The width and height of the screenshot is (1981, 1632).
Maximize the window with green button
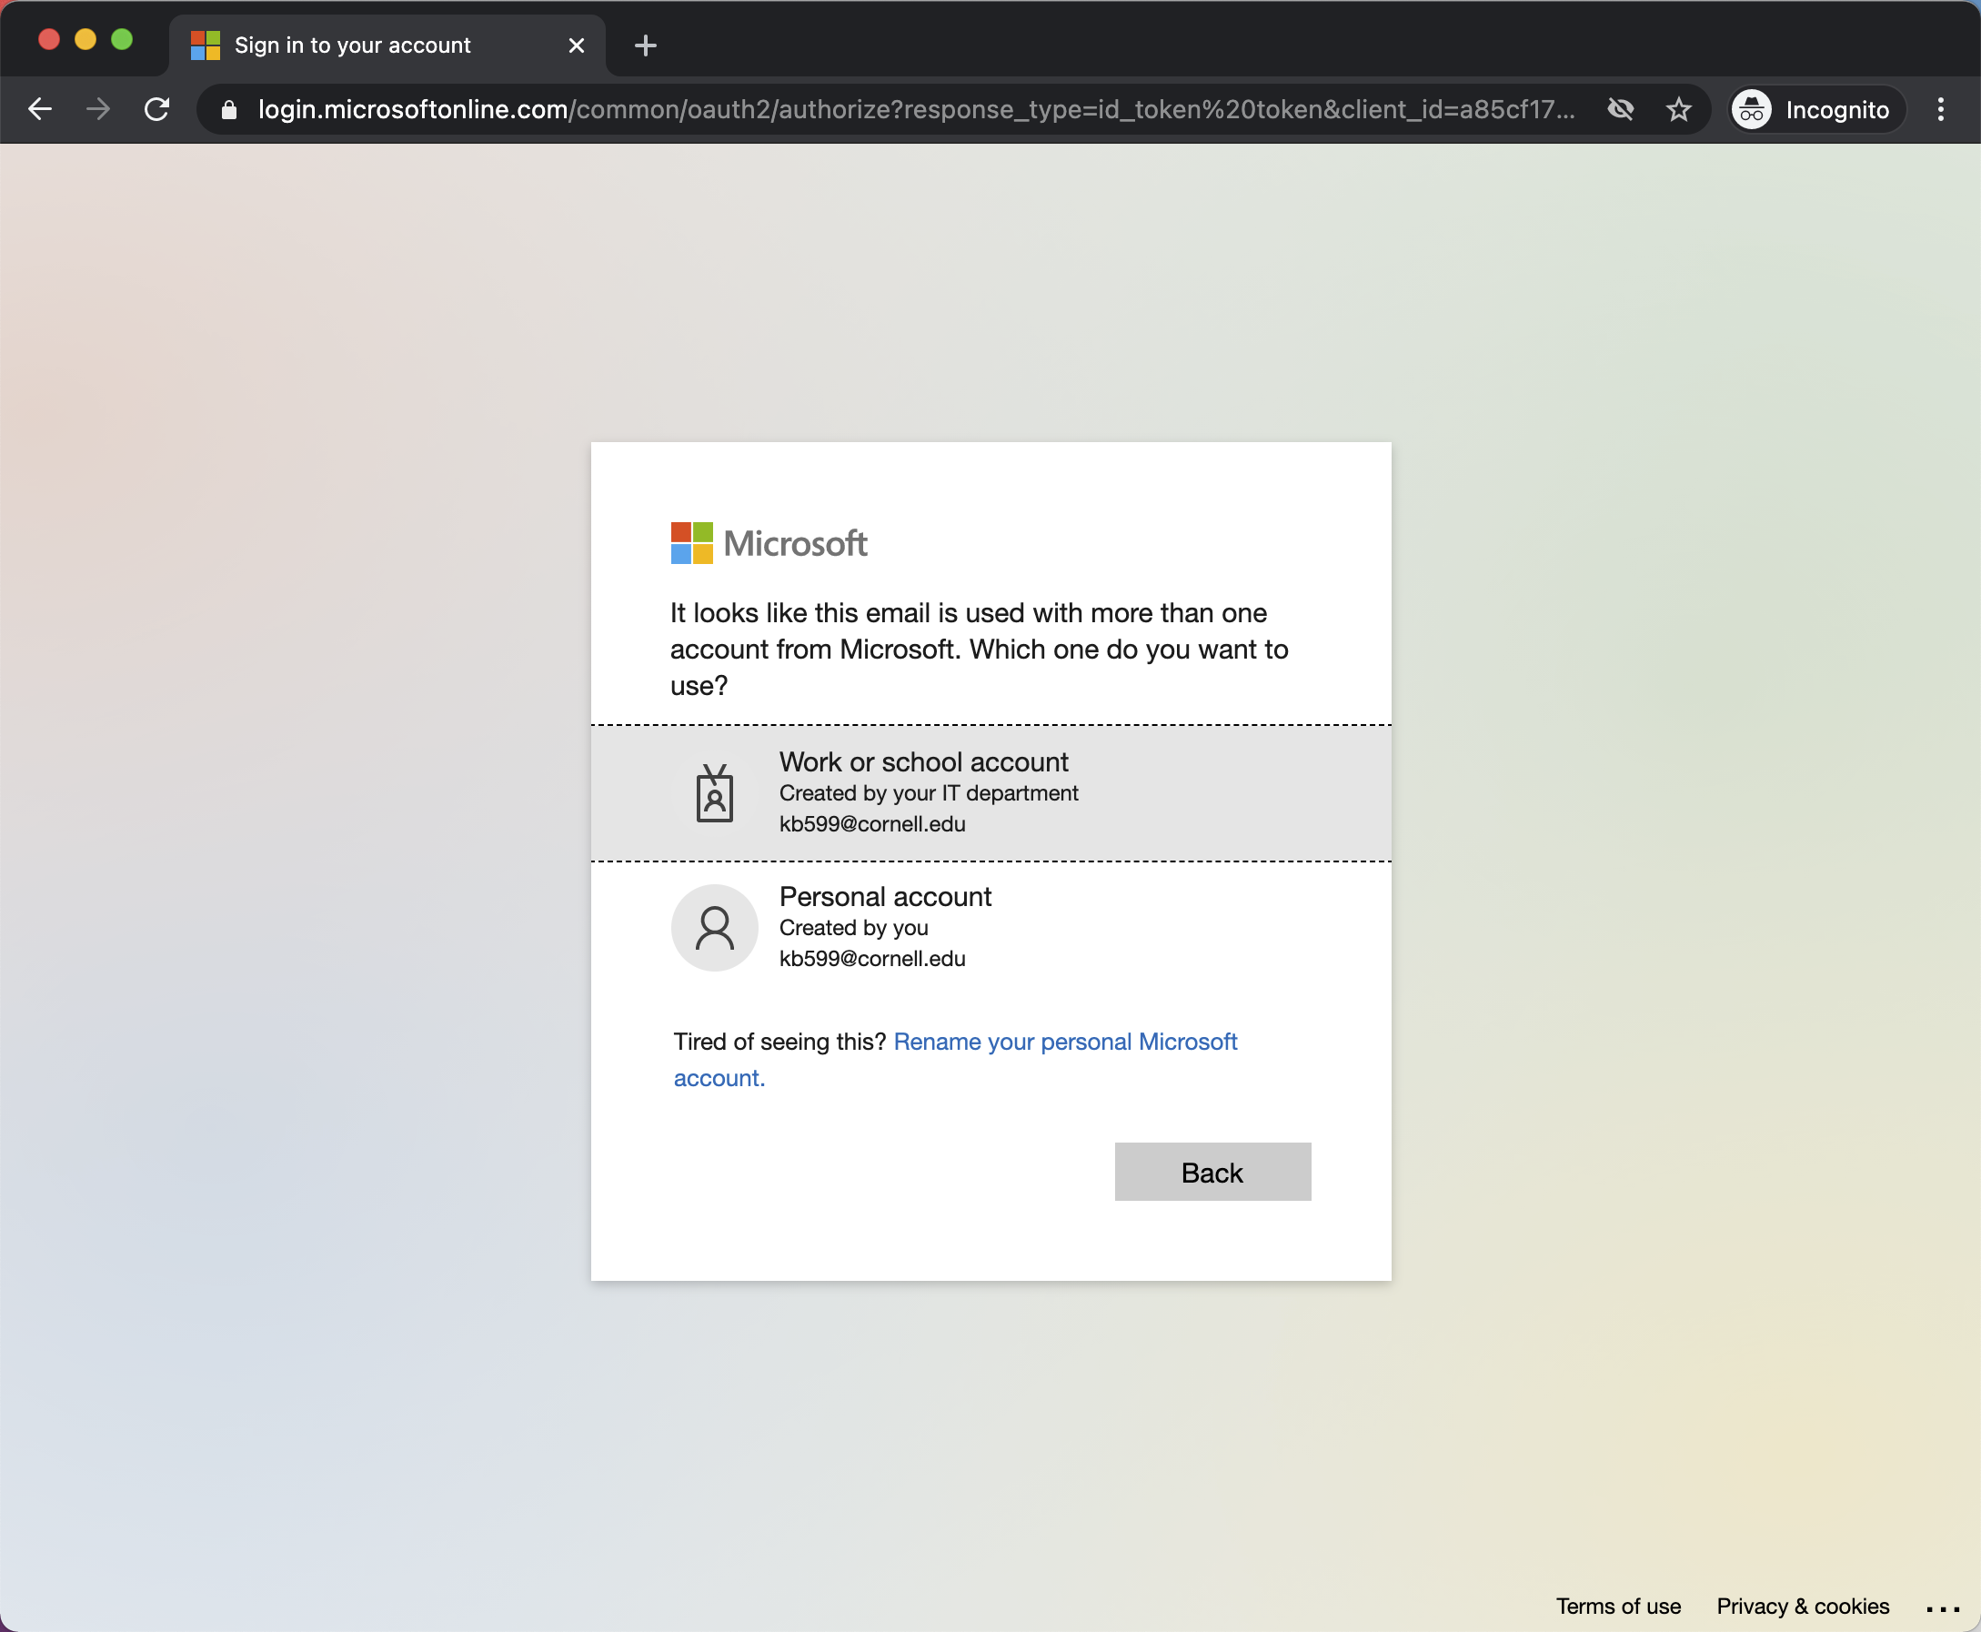122,39
